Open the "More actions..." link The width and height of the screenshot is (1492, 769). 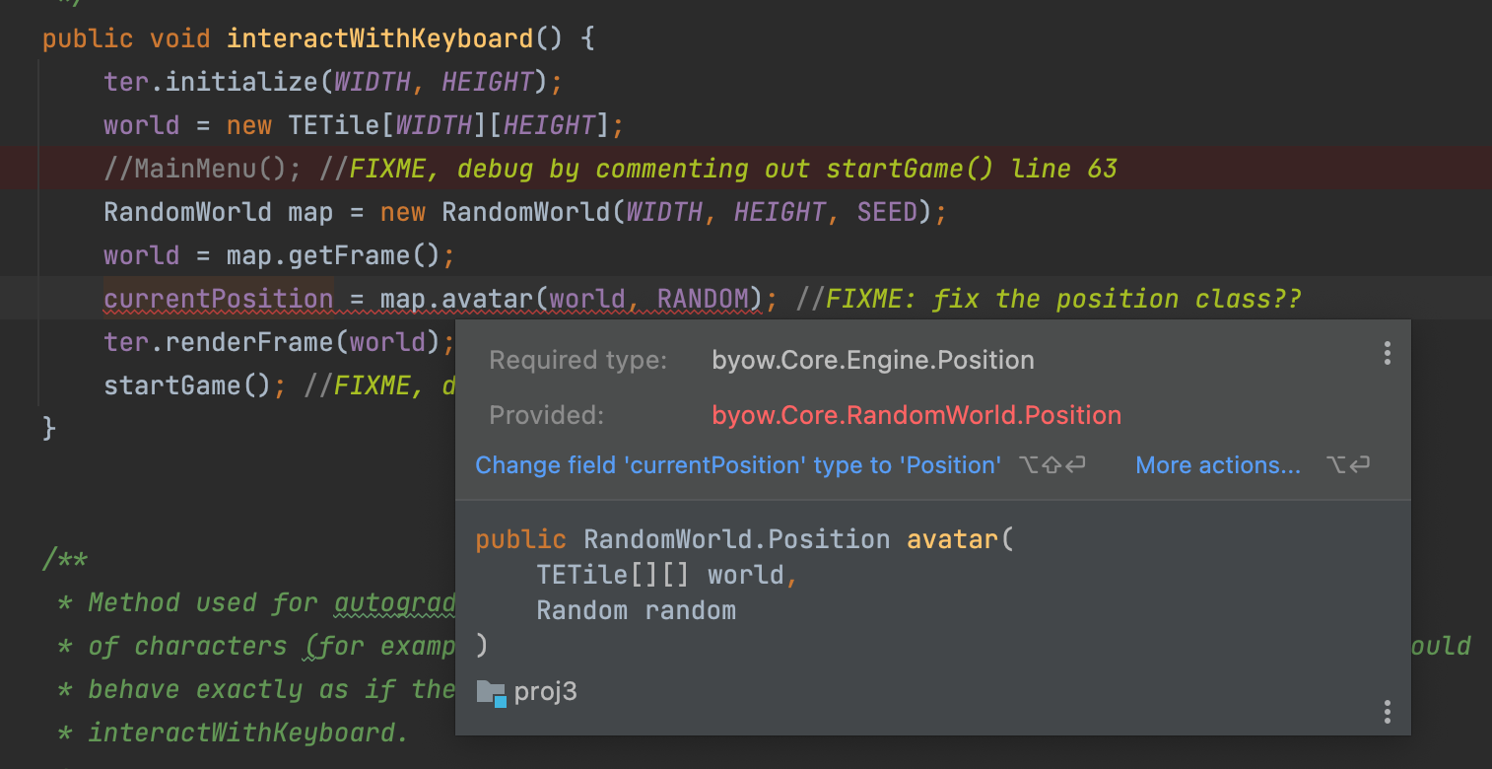[1217, 465]
